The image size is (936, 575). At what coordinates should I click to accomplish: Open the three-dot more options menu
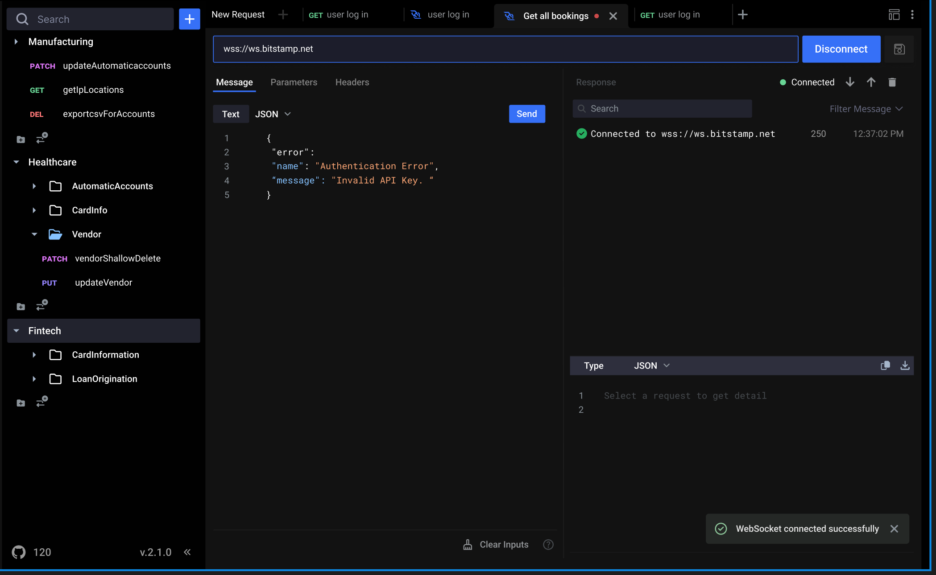coord(912,15)
